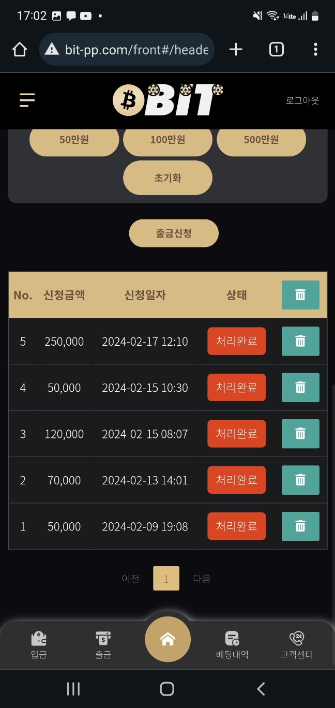Open a new browser tab with plus icon
335x708 pixels.
point(236,49)
